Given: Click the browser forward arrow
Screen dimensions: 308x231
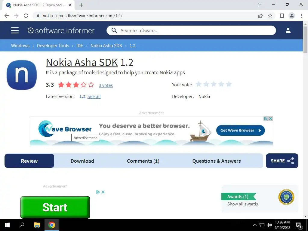Looking at the screenshot, I should (x=16, y=16).
